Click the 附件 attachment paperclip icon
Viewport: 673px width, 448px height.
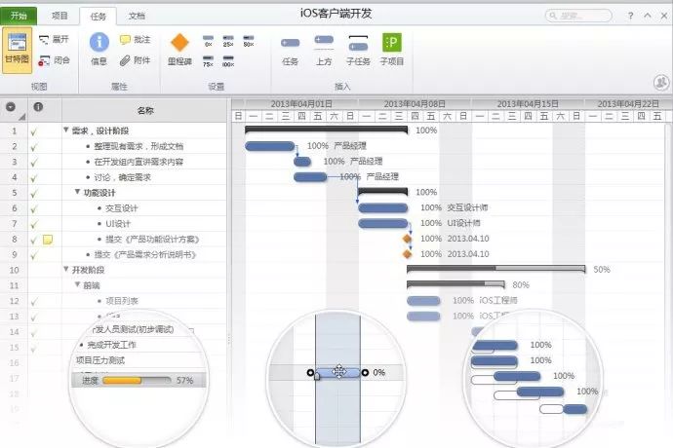tap(135, 60)
